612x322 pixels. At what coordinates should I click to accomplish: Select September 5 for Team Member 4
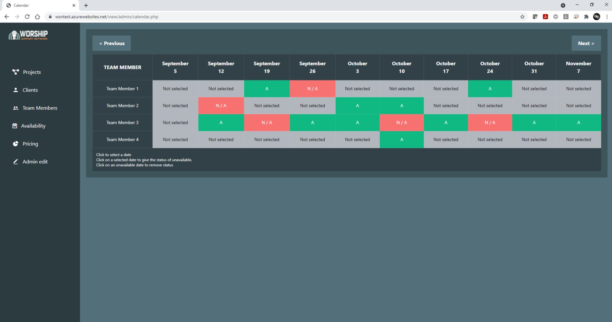click(175, 140)
